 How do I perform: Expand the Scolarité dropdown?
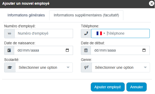44,67
